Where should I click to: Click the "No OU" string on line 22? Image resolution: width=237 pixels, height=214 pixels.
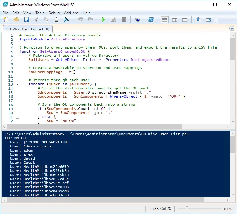point(68,121)
